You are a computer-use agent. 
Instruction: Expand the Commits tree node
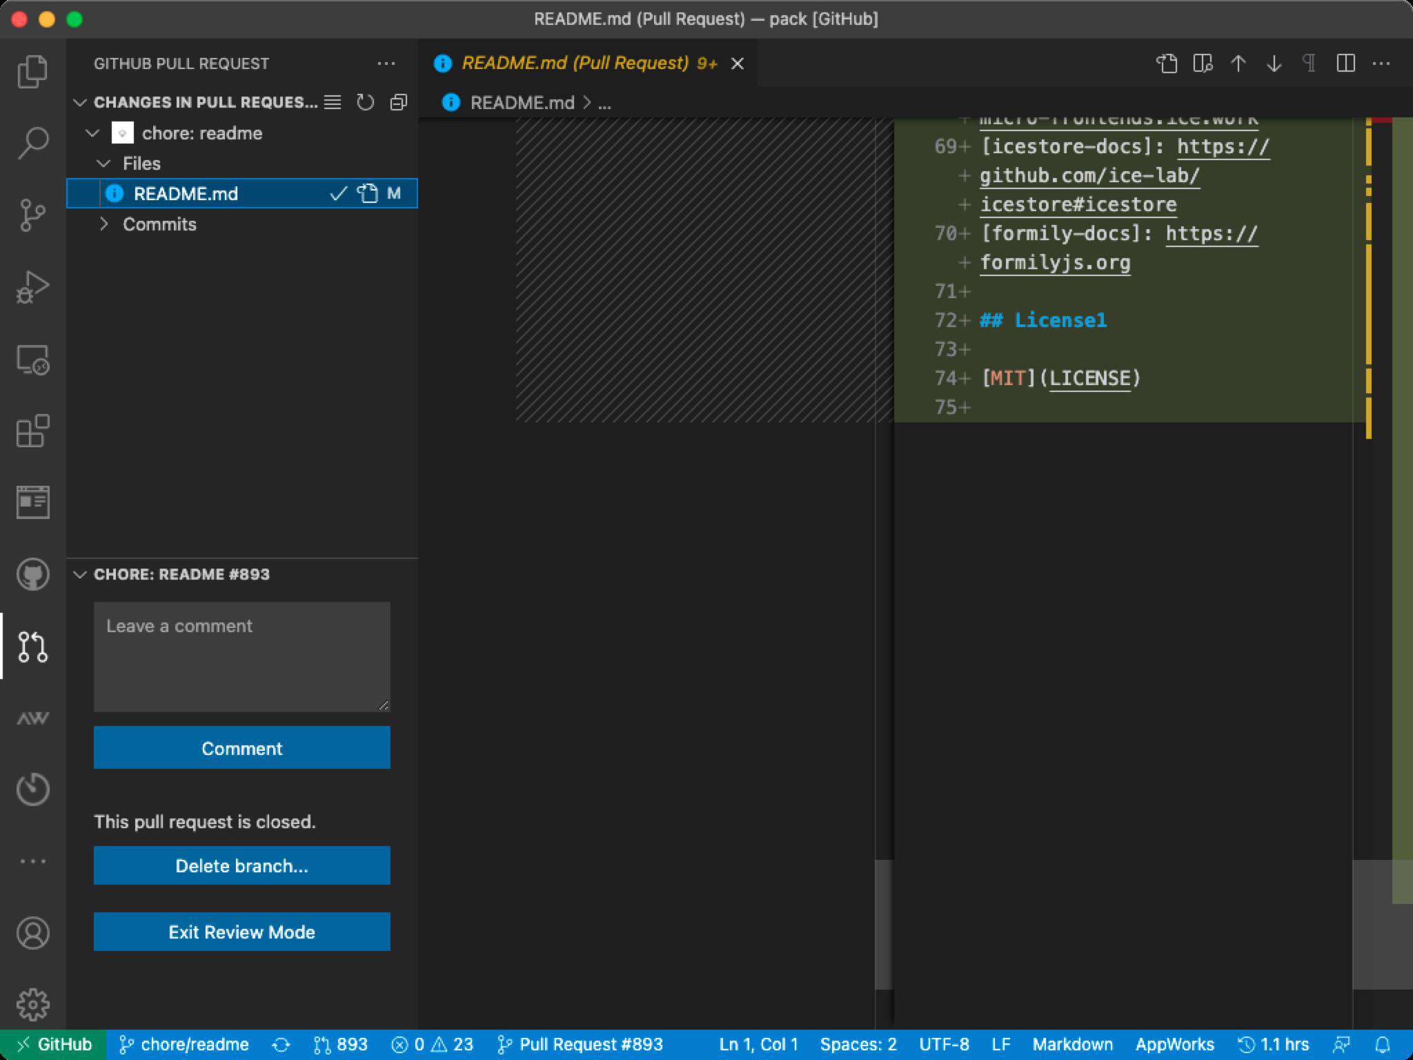[104, 224]
